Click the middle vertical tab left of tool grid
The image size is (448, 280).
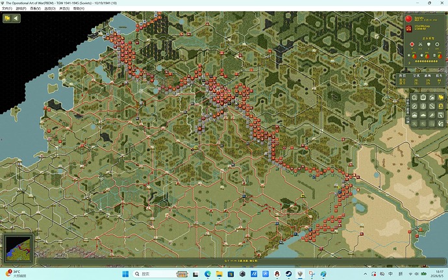[x=408, y=110]
